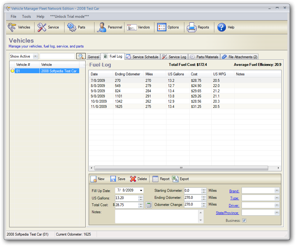Follow the Brand link

coord(234,191)
